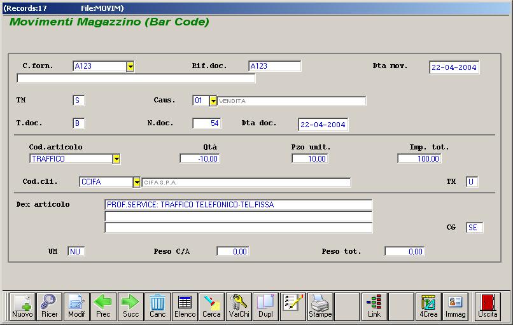Click the Peso C/A field
The height and width of the screenshot is (325, 513).
coord(232,251)
